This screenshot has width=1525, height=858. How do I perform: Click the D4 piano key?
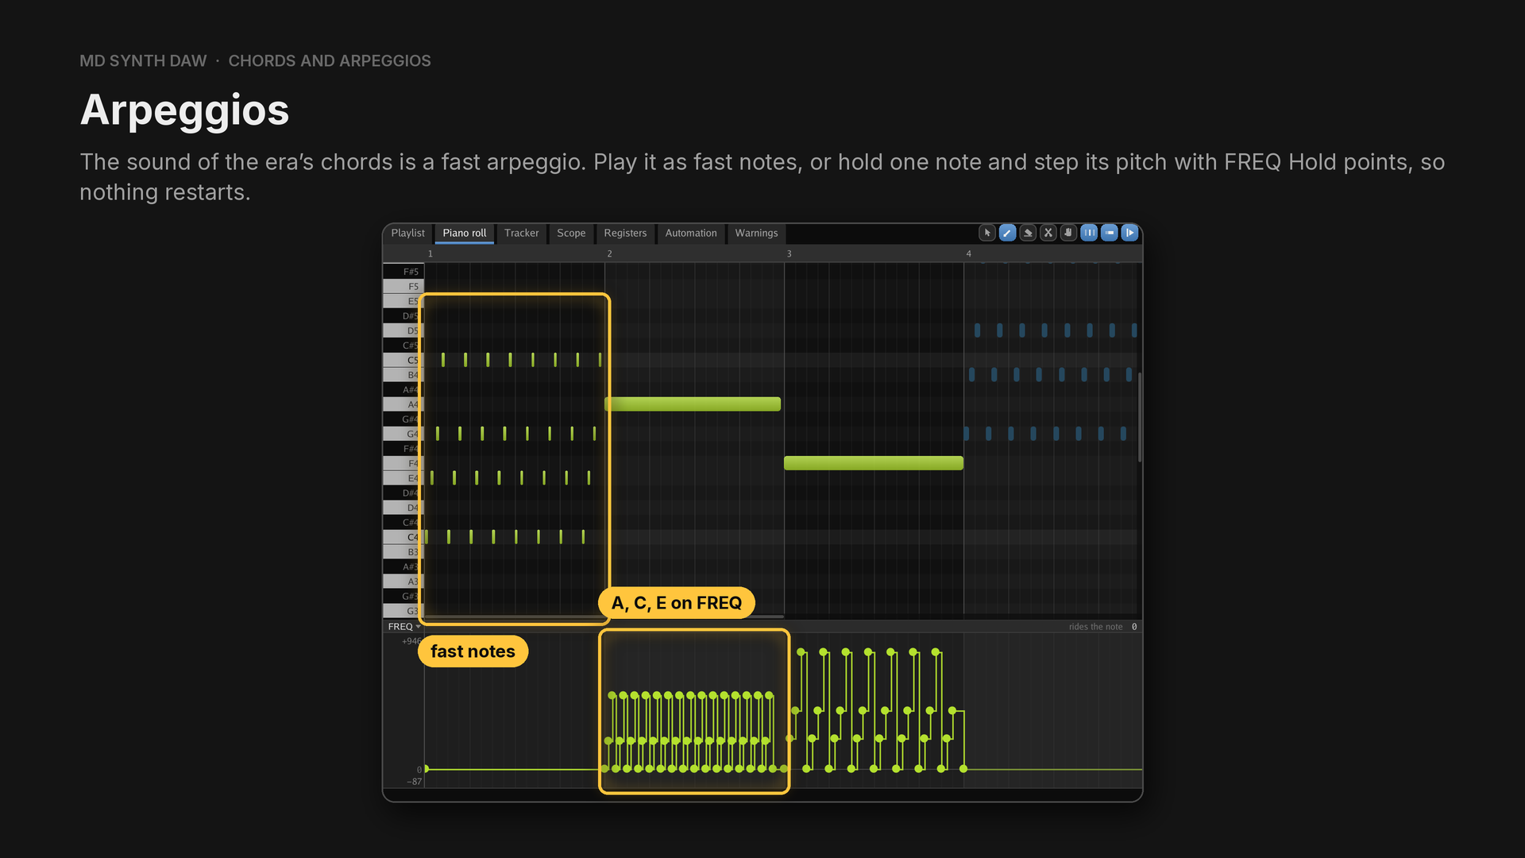click(x=403, y=508)
